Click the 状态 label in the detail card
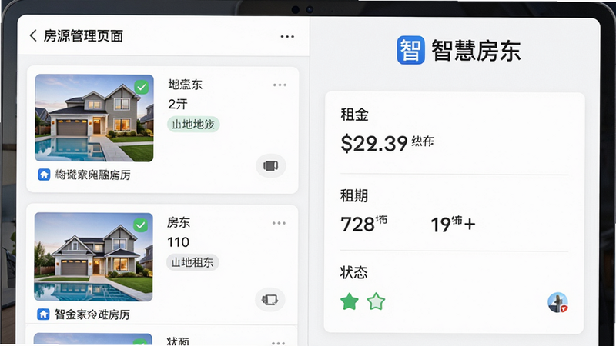This screenshot has height=346, width=616. pos(353,272)
